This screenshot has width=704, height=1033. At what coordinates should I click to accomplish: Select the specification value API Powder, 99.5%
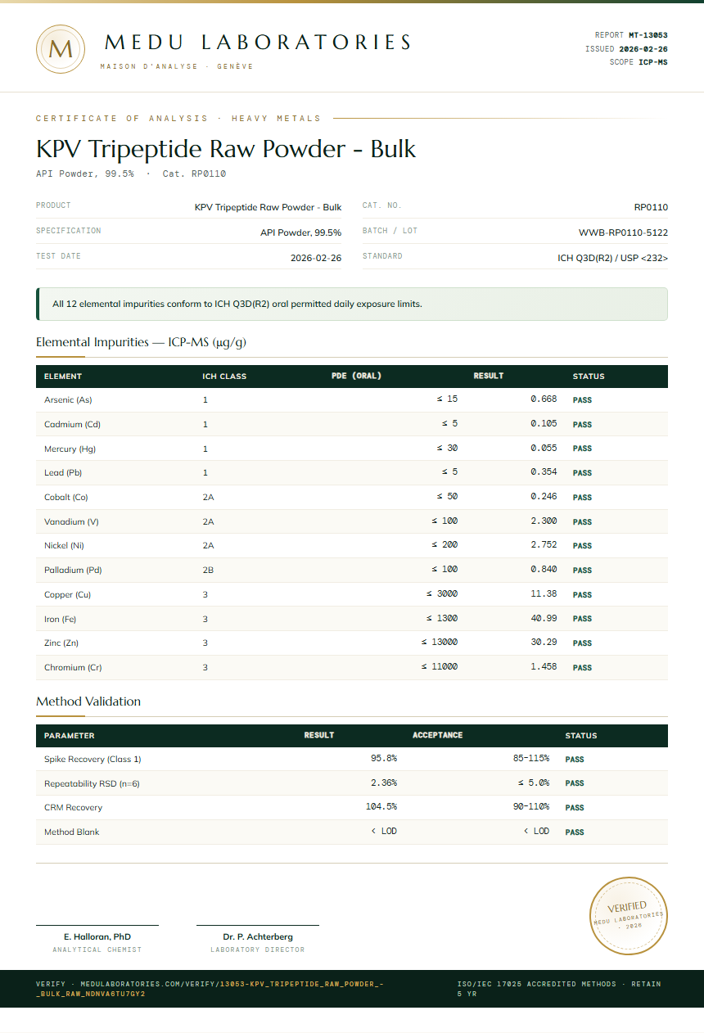tap(300, 232)
